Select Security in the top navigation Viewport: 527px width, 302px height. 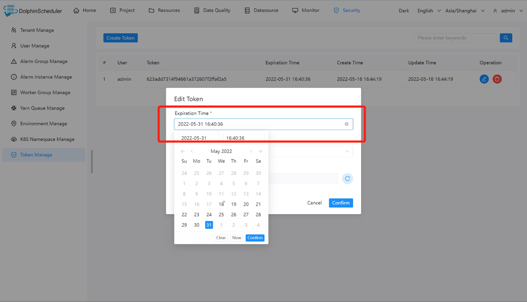[351, 10]
